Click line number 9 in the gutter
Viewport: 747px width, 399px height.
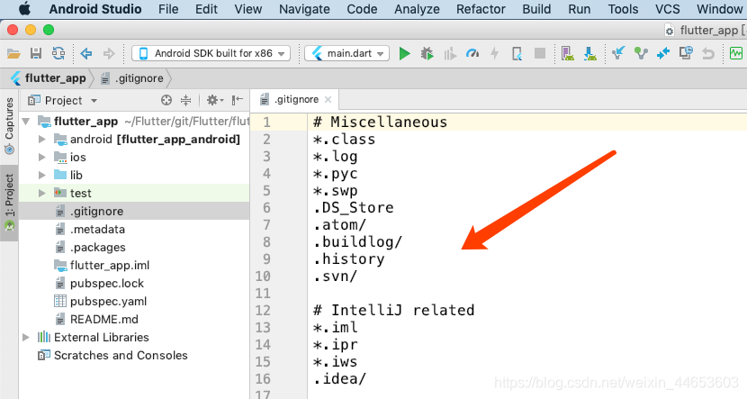[266, 259]
